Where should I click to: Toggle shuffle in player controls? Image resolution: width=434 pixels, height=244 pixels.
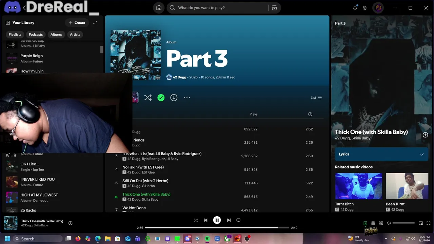196,220
